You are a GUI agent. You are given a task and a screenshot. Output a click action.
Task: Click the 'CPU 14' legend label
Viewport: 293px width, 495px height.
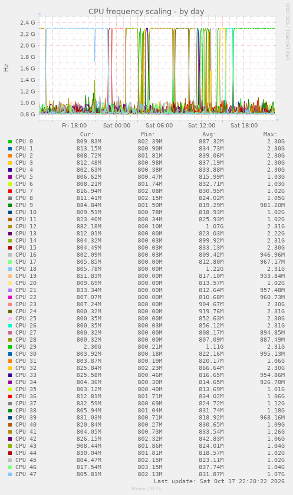click(26, 241)
